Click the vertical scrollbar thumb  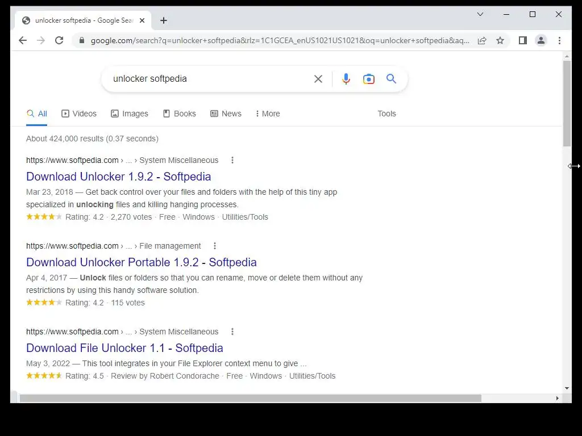tap(567, 103)
